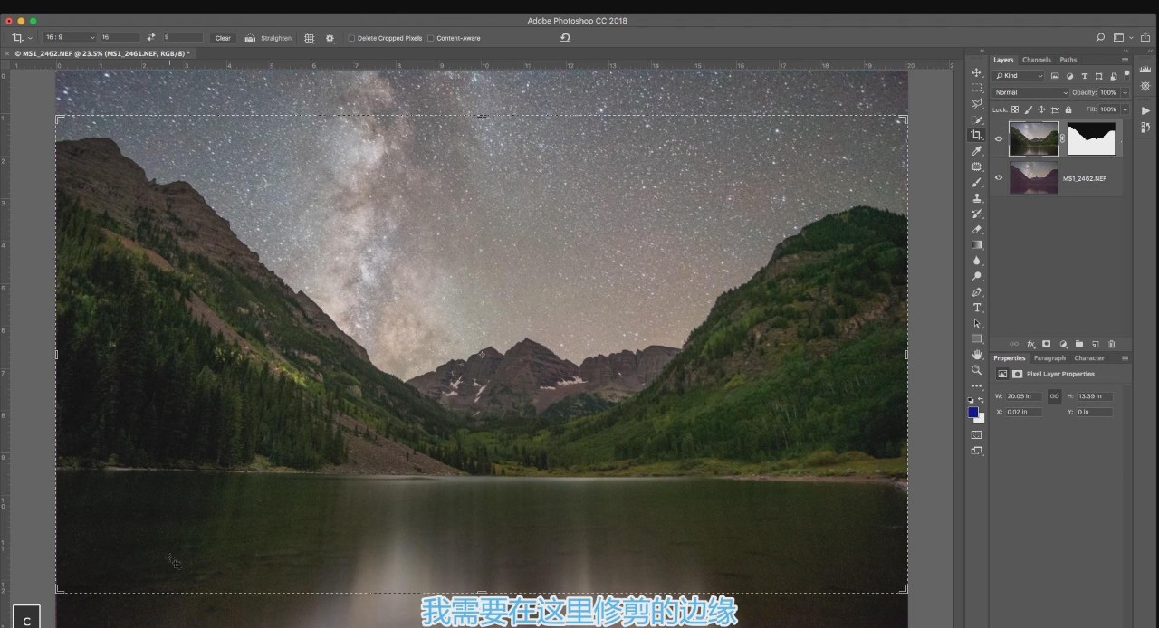Open the 16:9 aspect ratio dropdown
Viewport: 1159px width, 628px height.
coord(70,38)
